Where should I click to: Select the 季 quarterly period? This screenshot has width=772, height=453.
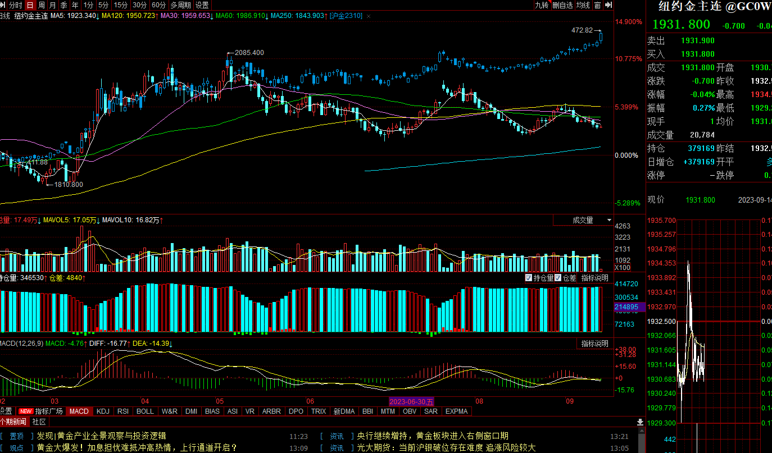click(x=64, y=5)
